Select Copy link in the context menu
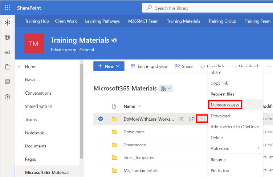This screenshot has height=177, width=273. 235,83
